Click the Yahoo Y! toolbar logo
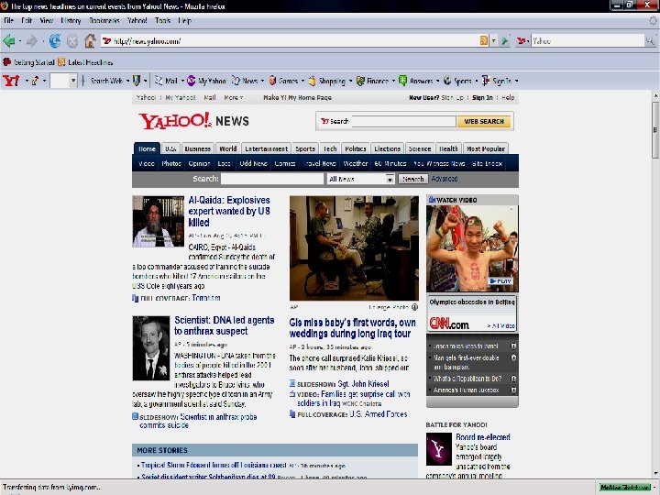Image resolution: width=660 pixels, height=495 pixels. (x=11, y=81)
